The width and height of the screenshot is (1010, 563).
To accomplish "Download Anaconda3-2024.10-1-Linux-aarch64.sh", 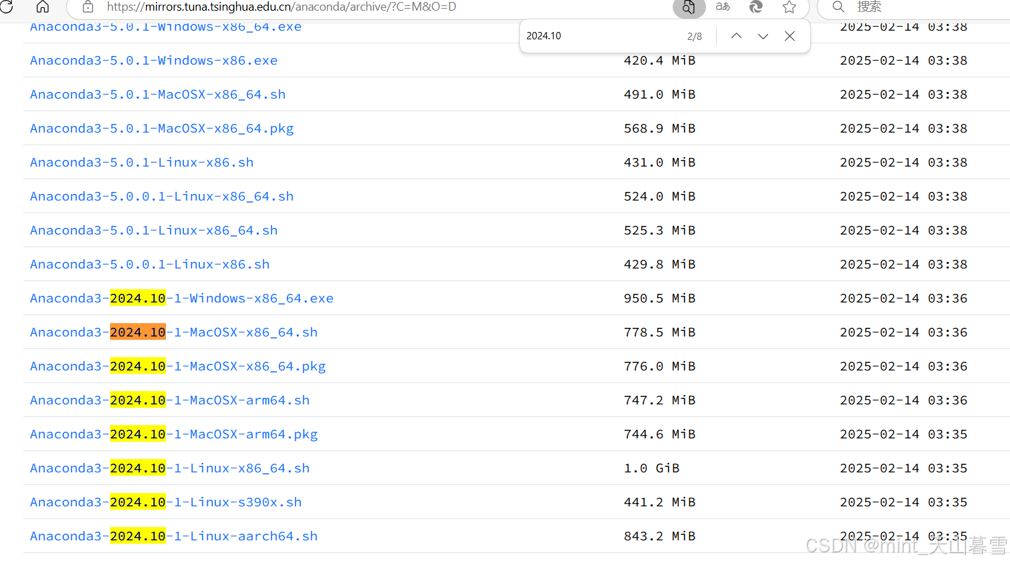I will coord(173,536).
